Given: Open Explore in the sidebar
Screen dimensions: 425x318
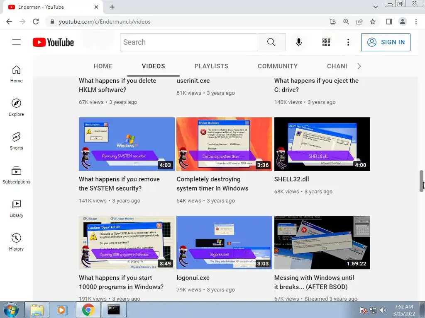Looking at the screenshot, I should [16, 108].
